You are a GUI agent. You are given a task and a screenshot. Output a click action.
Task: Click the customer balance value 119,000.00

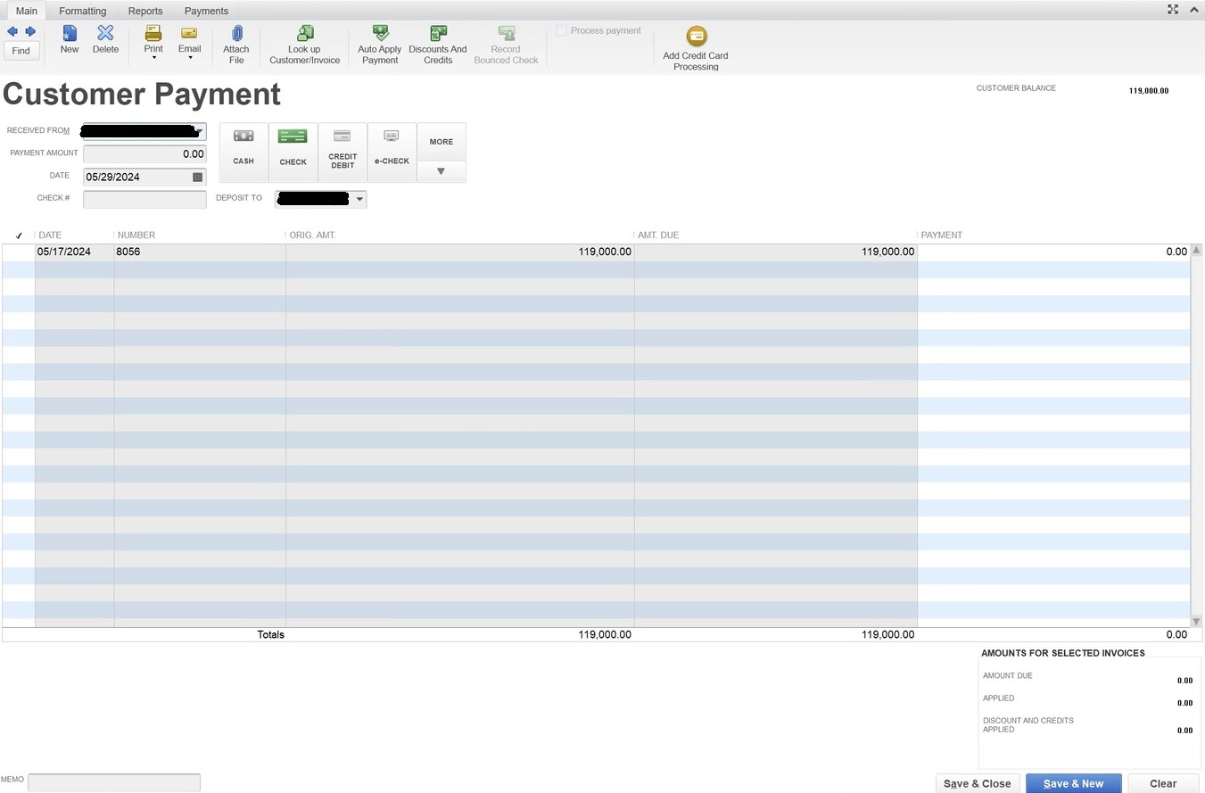(x=1149, y=91)
